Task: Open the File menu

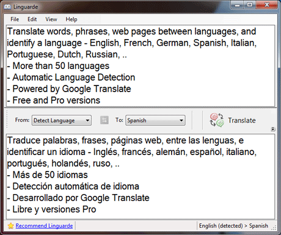Action: (15, 20)
